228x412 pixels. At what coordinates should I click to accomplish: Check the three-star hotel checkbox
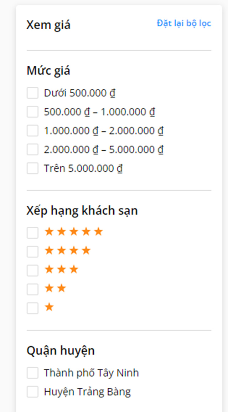(x=32, y=270)
